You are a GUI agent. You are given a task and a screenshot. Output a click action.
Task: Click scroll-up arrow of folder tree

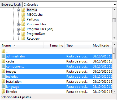pos(114,10)
